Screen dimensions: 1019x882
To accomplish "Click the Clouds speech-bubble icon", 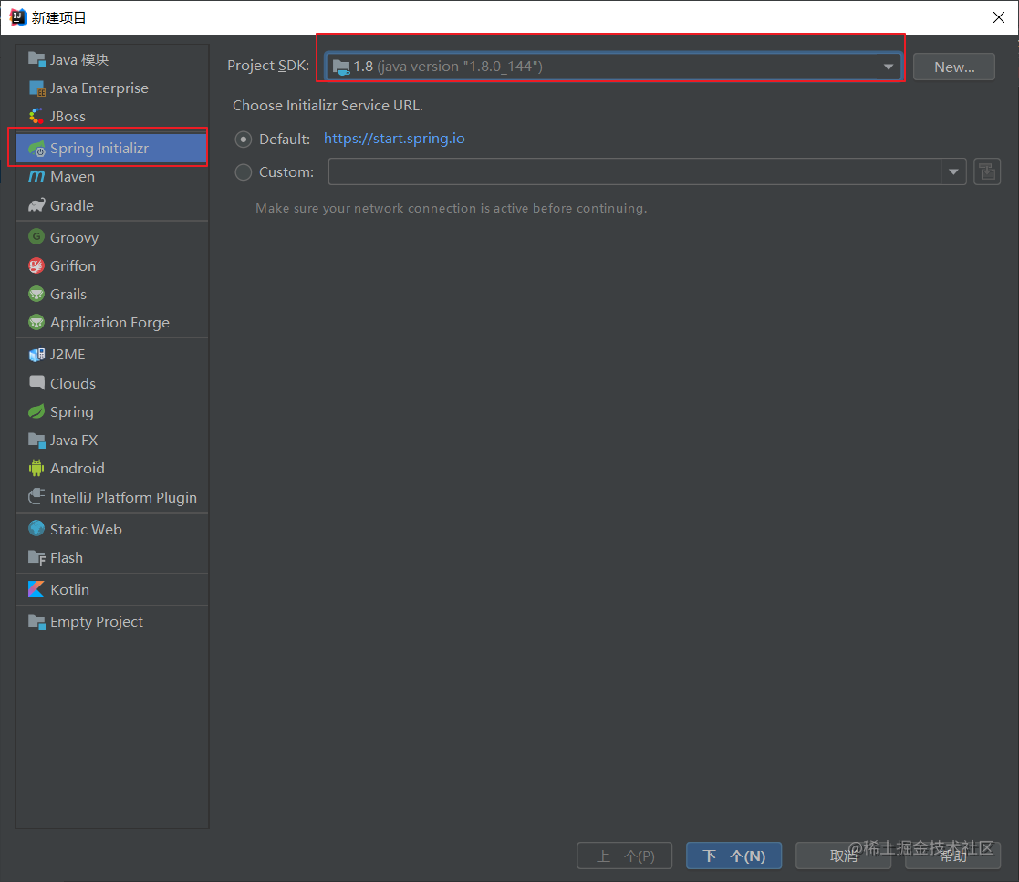I will click(x=36, y=383).
